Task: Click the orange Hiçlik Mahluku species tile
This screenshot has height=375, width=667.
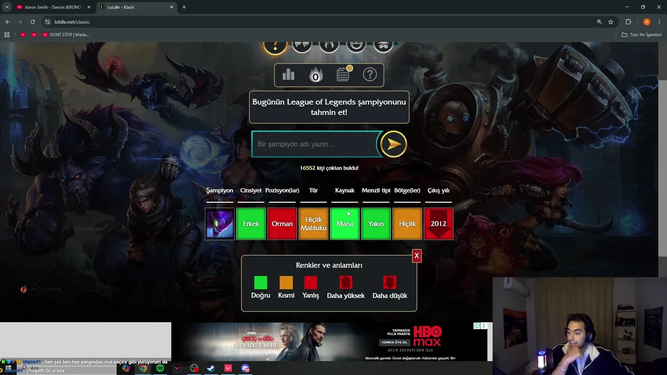Action: click(x=313, y=223)
